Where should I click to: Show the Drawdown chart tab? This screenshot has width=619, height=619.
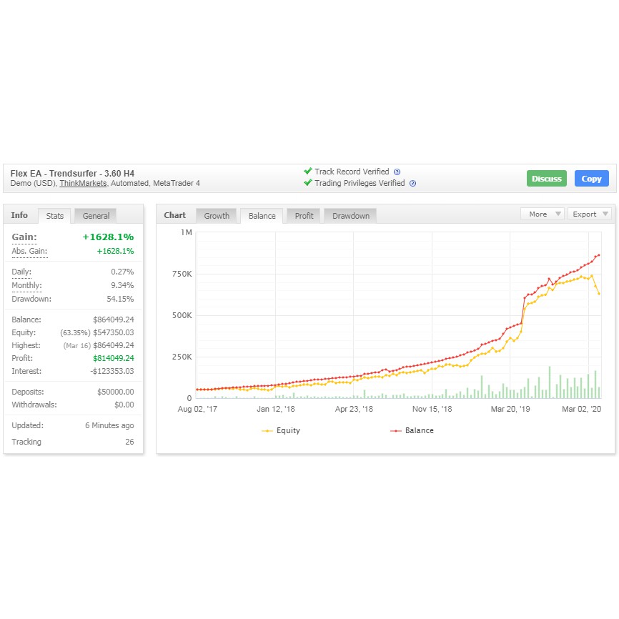(350, 216)
